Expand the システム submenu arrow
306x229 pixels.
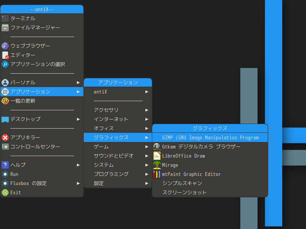coord(147,165)
